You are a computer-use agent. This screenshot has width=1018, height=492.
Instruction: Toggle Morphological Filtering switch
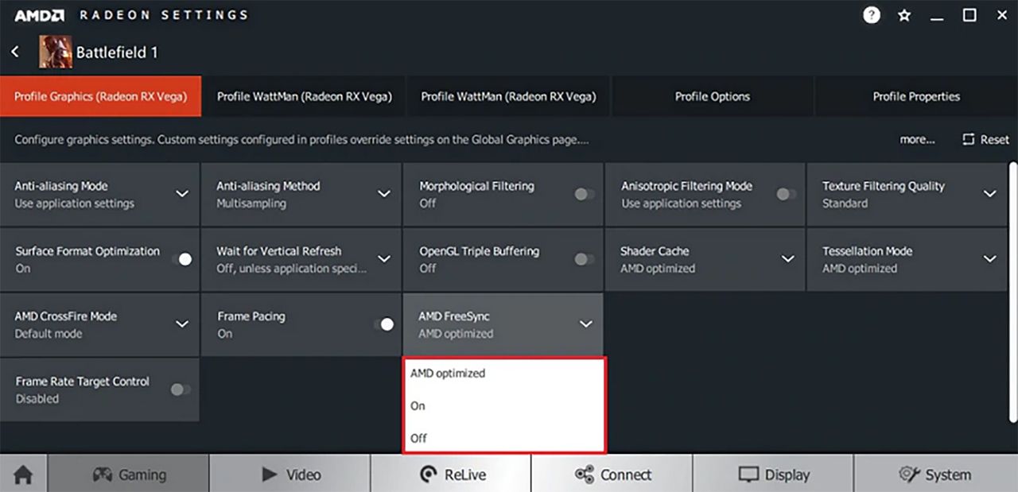[x=584, y=194]
